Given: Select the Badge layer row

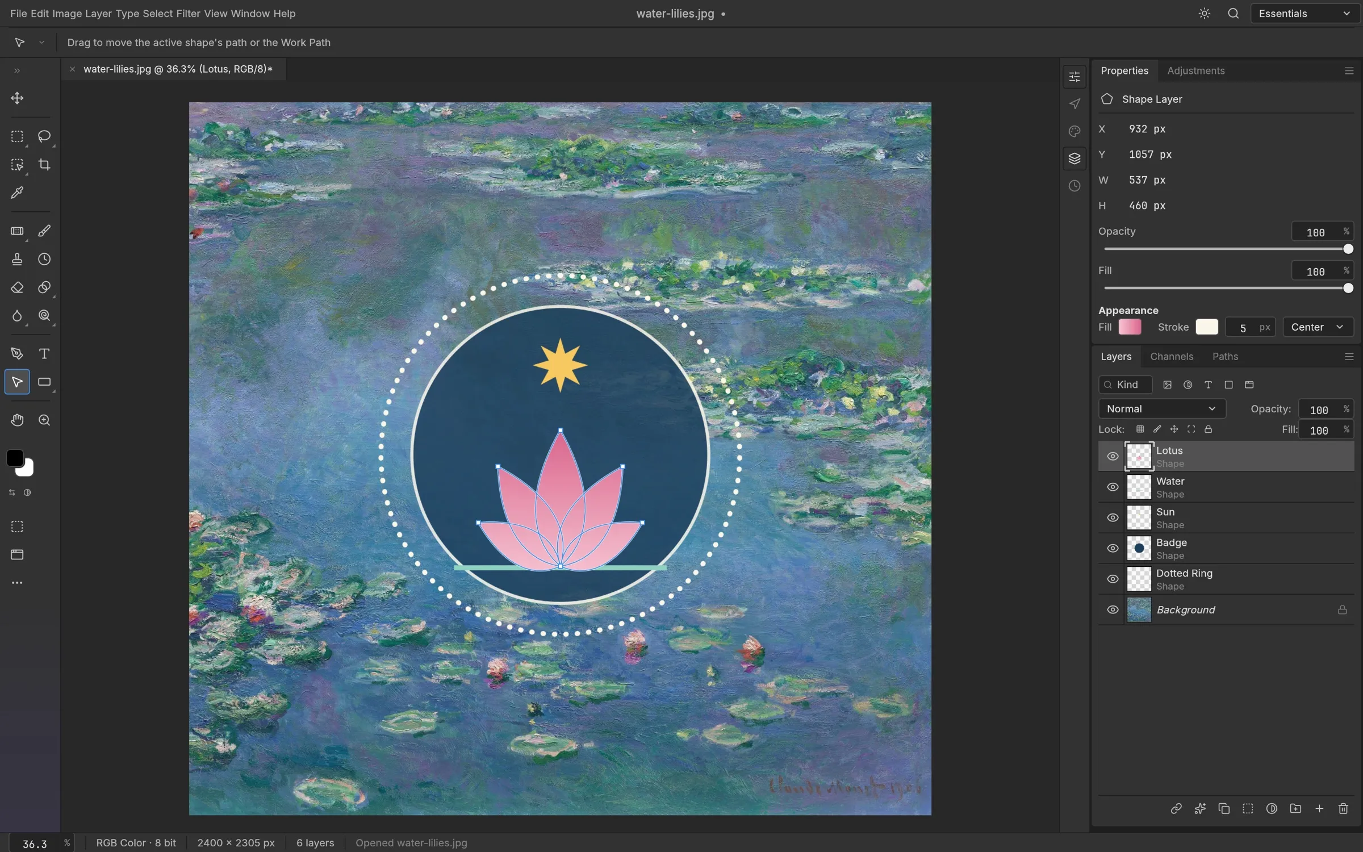Looking at the screenshot, I should pos(1226,549).
